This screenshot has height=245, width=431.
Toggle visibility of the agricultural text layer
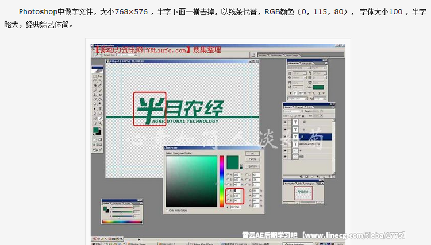coord(285,144)
